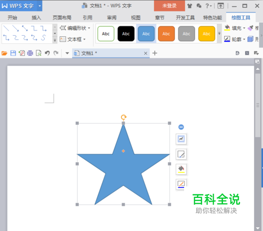This screenshot has width=263, height=231.
Task: Expand the shape styles gallery
Action: point(219,33)
